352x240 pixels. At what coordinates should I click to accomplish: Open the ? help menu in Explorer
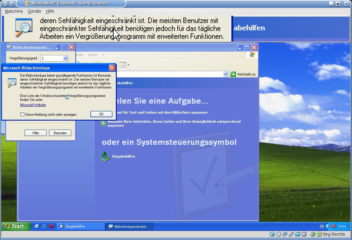point(103,55)
